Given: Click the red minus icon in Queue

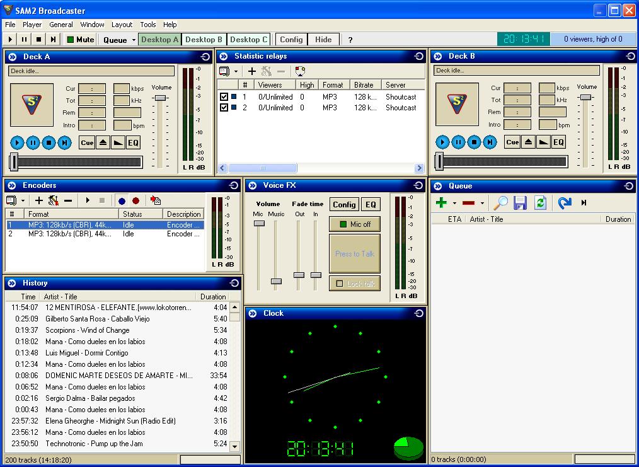Looking at the screenshot, I should pyautogui.click(x=468, y=203).
